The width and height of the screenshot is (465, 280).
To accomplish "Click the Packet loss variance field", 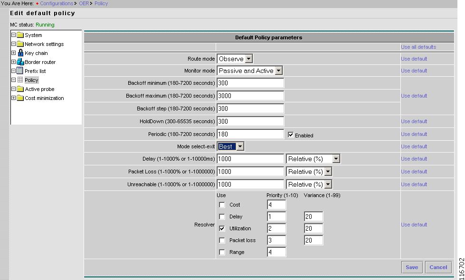I will pos(313,240).
